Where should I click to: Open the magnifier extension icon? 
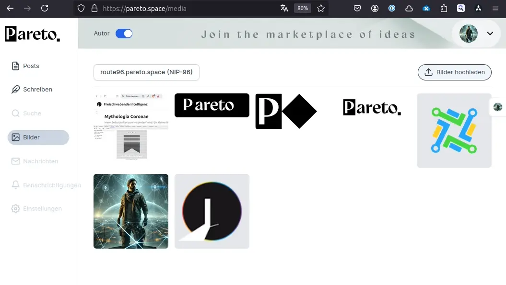coord(461,9)
